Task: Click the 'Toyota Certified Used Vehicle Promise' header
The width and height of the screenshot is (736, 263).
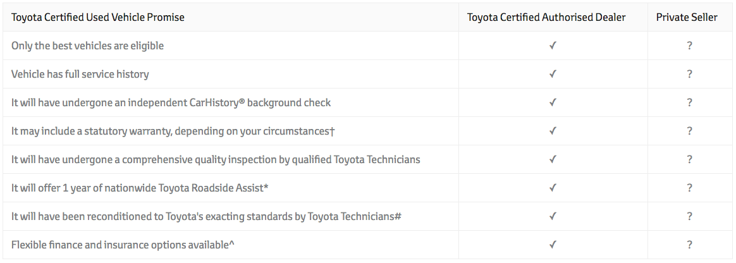Action: click(x=97, y=17)
